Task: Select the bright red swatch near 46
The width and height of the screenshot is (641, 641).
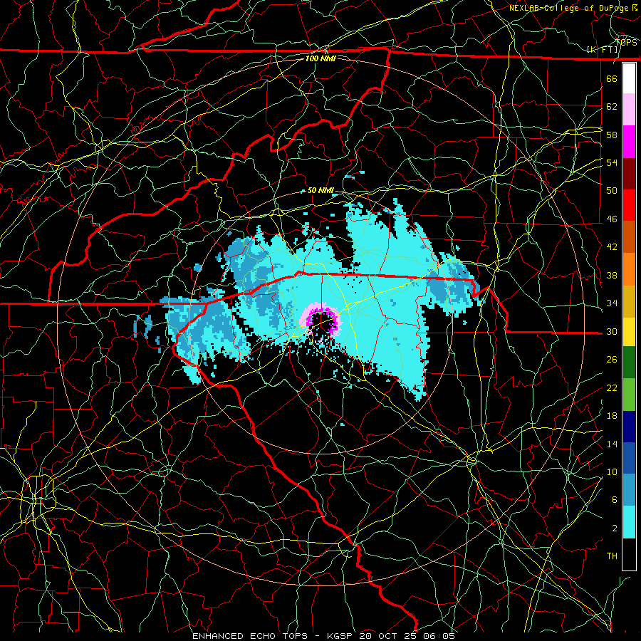Action: 629,205
